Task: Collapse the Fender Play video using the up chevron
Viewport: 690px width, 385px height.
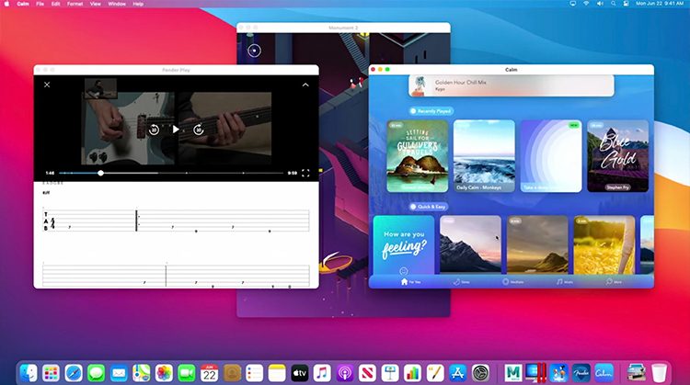Action: [x=305, y=85]
